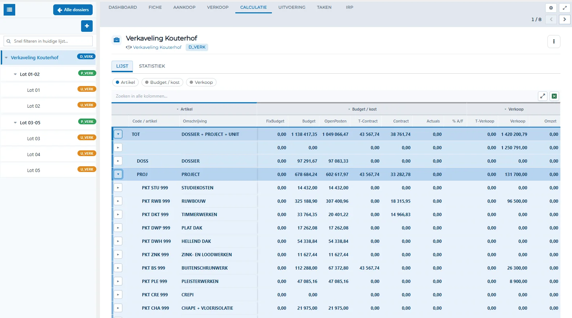
Task: Go to the next dossier arrow
Action: [565, 20]
